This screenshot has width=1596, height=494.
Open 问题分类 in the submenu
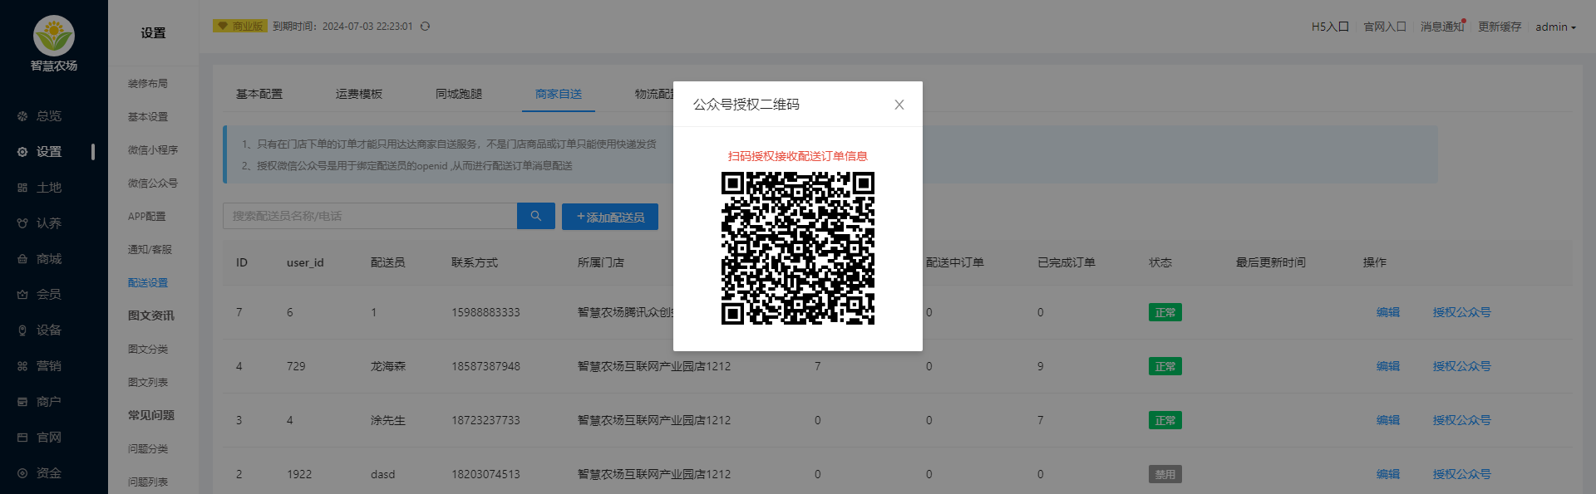click(x=148, y=449)
